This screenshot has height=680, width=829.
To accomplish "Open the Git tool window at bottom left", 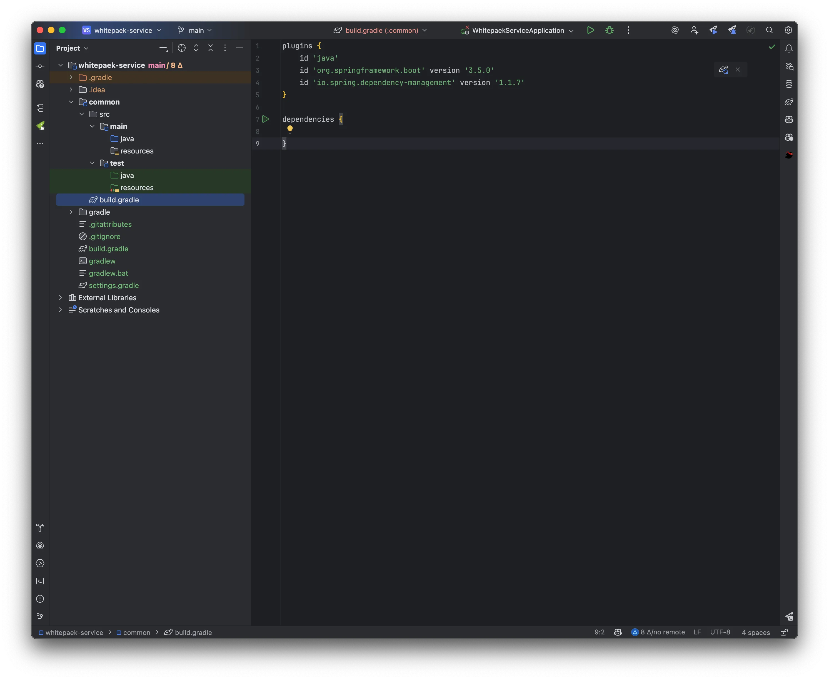I will pyautogui.click(x=40, y=617).
